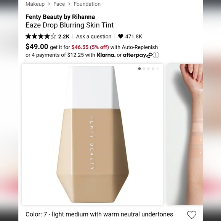Image resolution: width=221 pixels, height=221 pixels.
Task: Select the second carousel dot indicator
Action: pos(144,69)
